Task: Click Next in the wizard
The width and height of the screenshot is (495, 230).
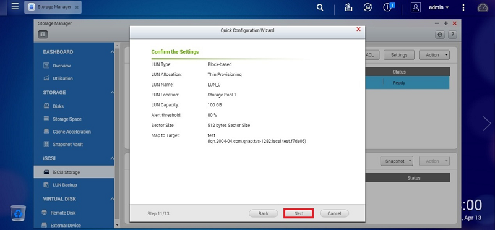Action: pyautogui.click(x=299, y=213)
